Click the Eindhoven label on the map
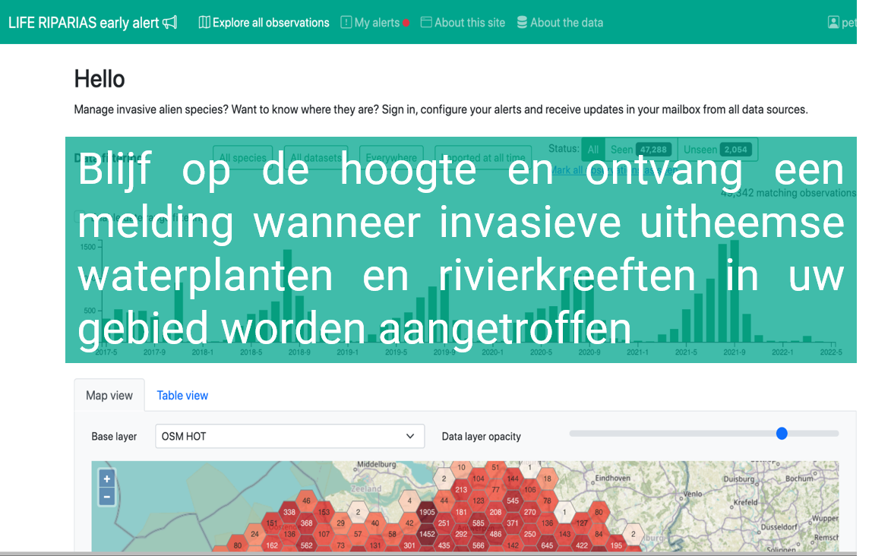The height and width of the screenshot is (556, 872). pyautogui.click(x=612, y=479)
